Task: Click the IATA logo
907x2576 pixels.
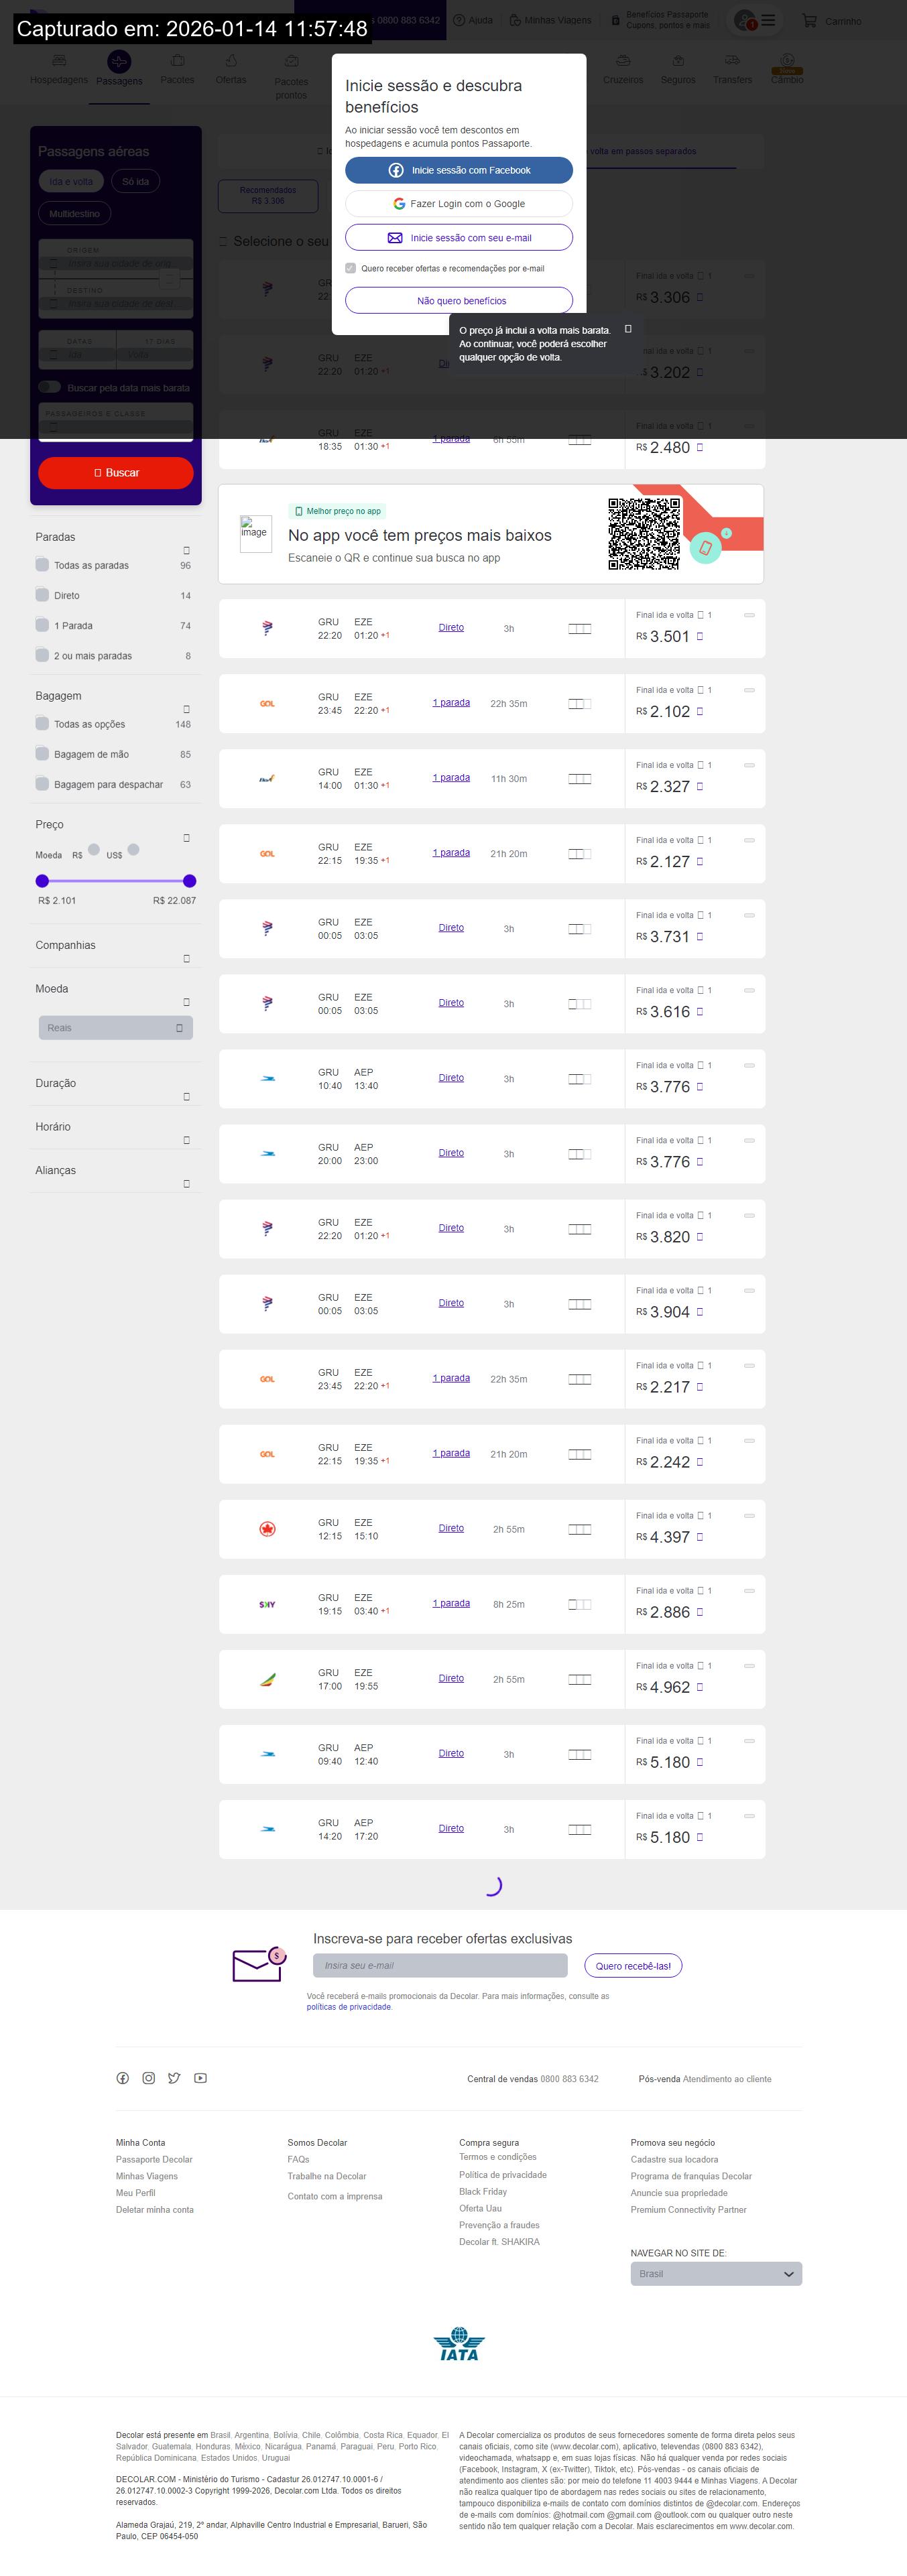Action: click(459, 2343)
